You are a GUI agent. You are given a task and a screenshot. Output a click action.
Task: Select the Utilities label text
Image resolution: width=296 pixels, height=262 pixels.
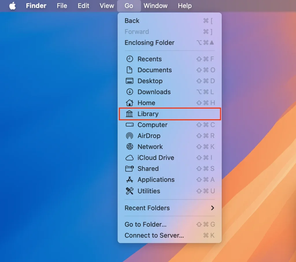click(x=149, y=191)
